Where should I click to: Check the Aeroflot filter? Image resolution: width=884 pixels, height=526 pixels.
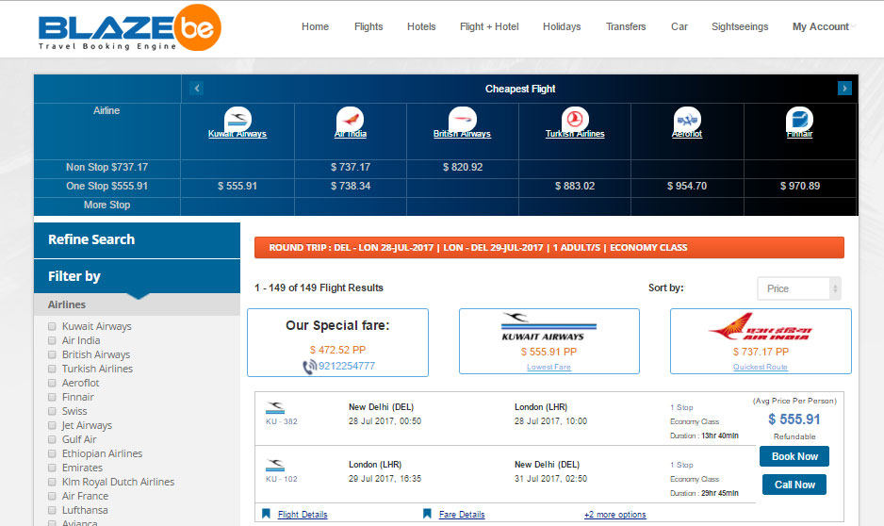(52, 383)
